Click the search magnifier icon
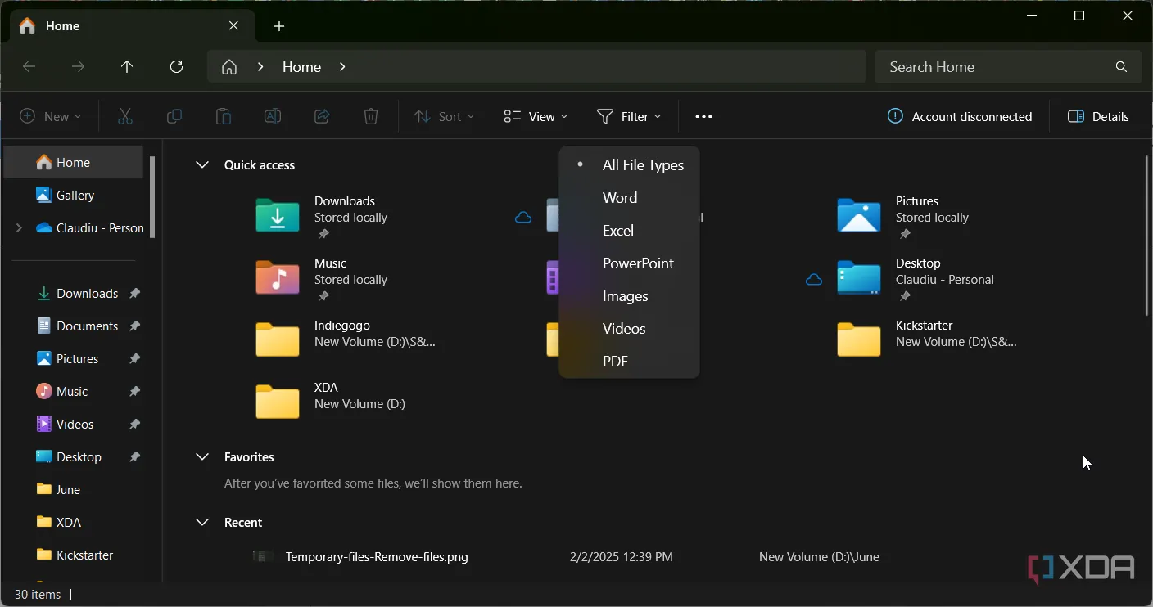The width and height of the screenshot is (1153, 607). [1121, 67]
